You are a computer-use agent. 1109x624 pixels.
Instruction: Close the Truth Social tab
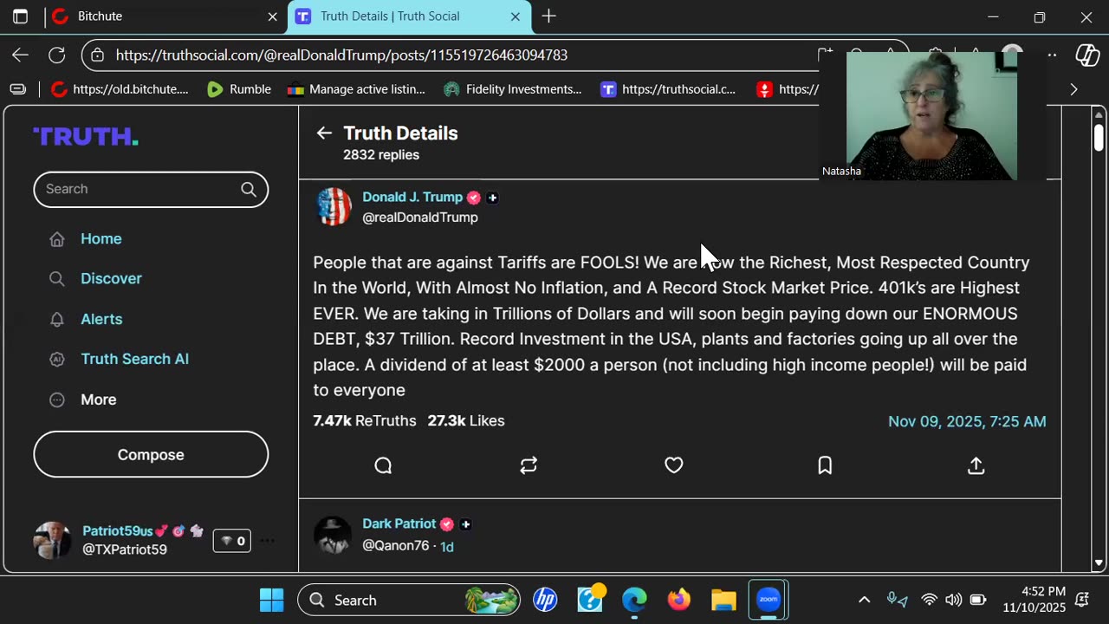click(x=516, y=16)
